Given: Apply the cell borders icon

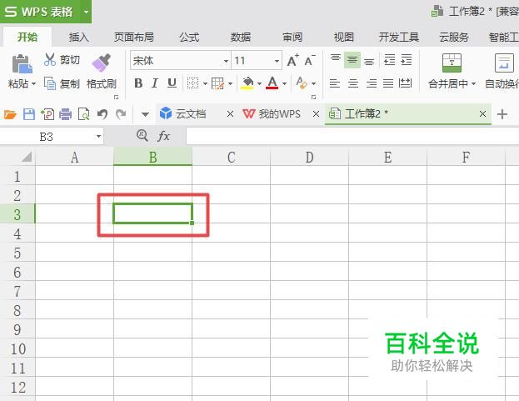Looking at the screenshot, I should 192,83.
